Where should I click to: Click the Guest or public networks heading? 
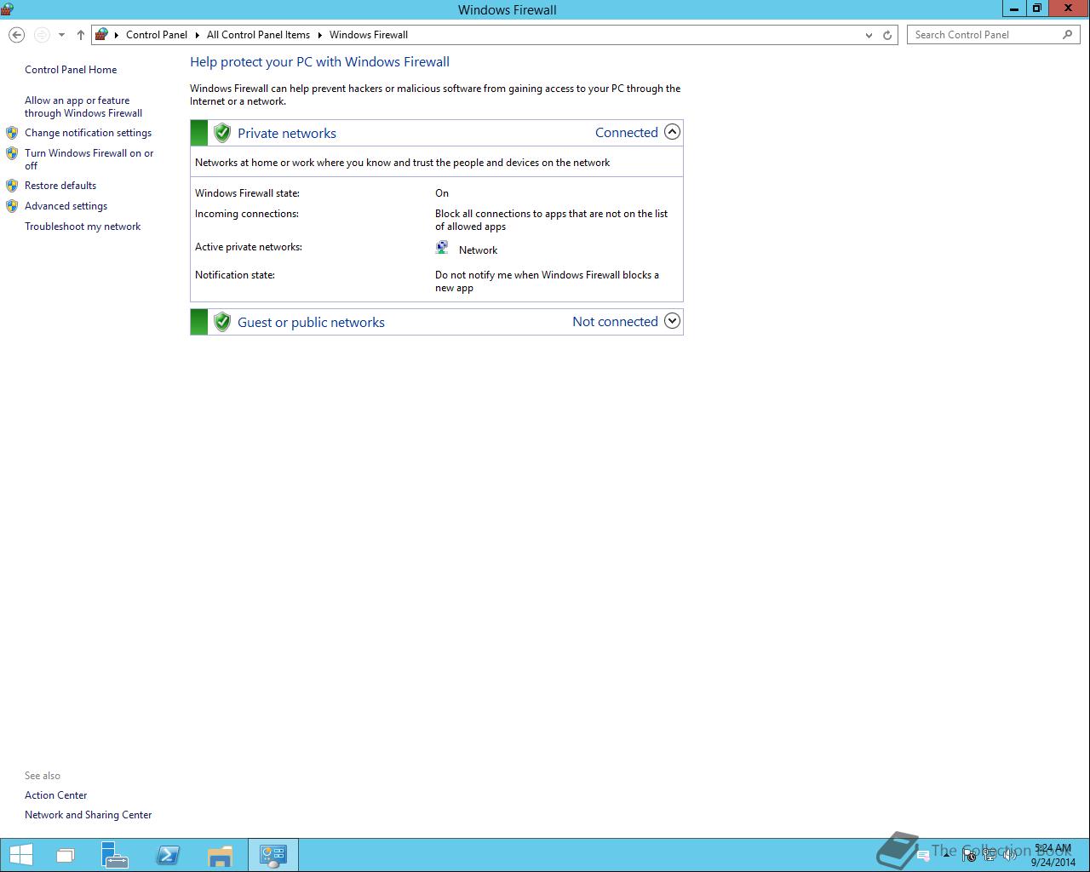coord(311,322)
